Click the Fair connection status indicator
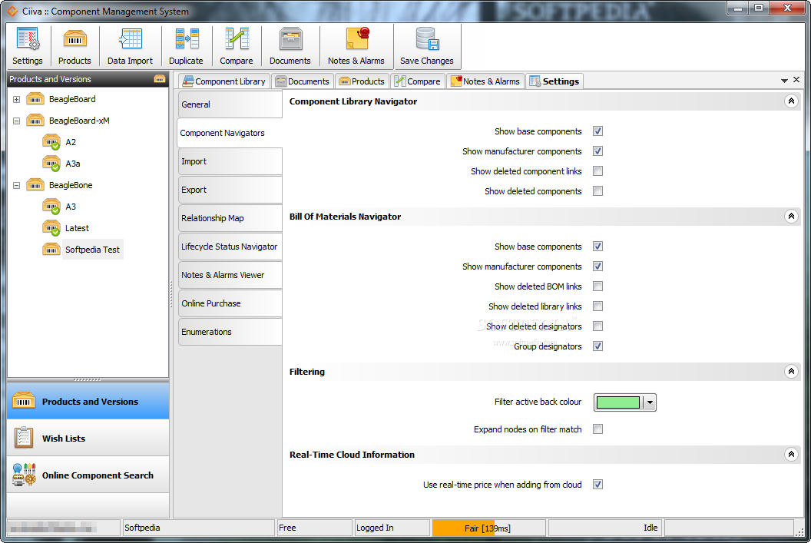The image size is (811, 543). [488, 528]
